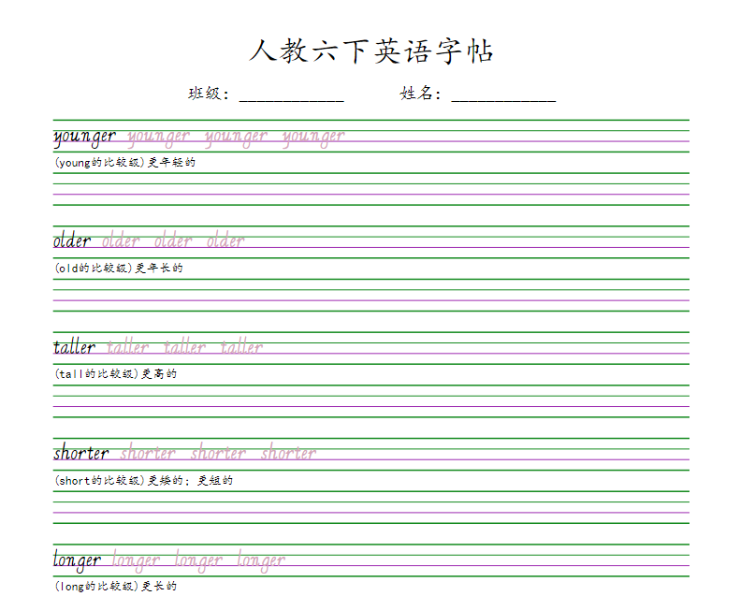Click the last pink traced "younger"

[313, 138]
